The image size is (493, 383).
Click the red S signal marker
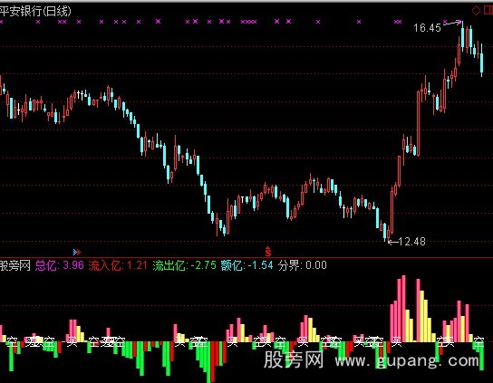pyautogui.click(x=268, y=252)
